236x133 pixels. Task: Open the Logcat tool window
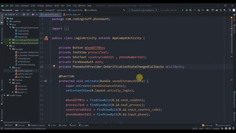pos(84,125)
